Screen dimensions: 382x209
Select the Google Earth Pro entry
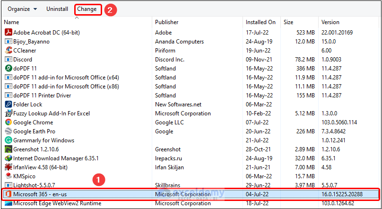[x=34, y=131]
